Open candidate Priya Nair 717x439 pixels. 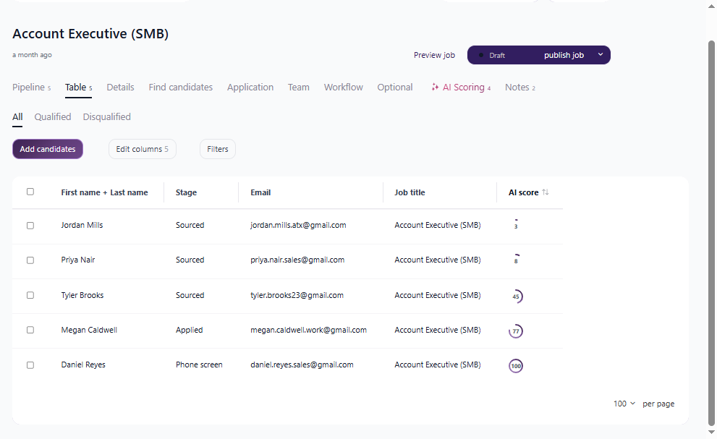point(77,260)
